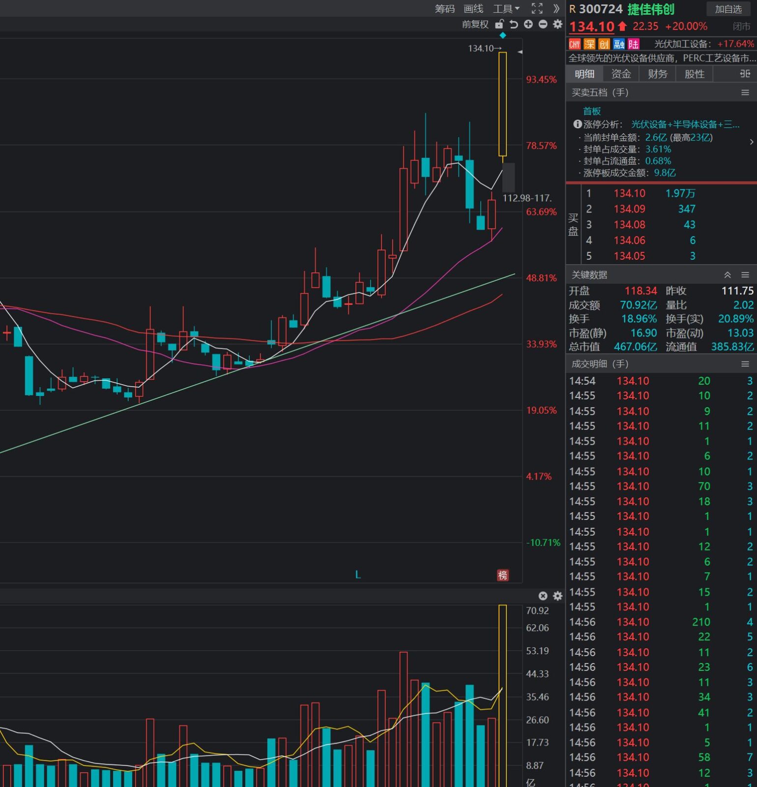757x787 pixels.
Task: Open the volume sub-chart settings gear
Action: click(557, 596)
